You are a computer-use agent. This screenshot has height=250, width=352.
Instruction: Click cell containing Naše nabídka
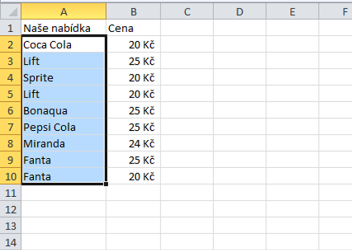pos(64,28)
